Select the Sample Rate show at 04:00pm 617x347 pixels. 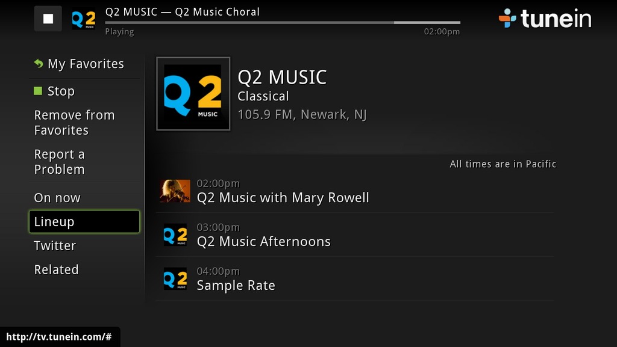[x=354, y=278]
